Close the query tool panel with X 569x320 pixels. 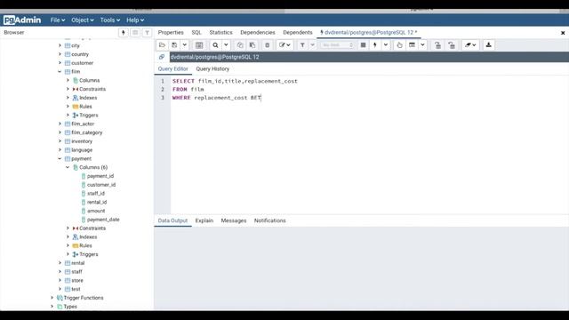click(563, 33)
